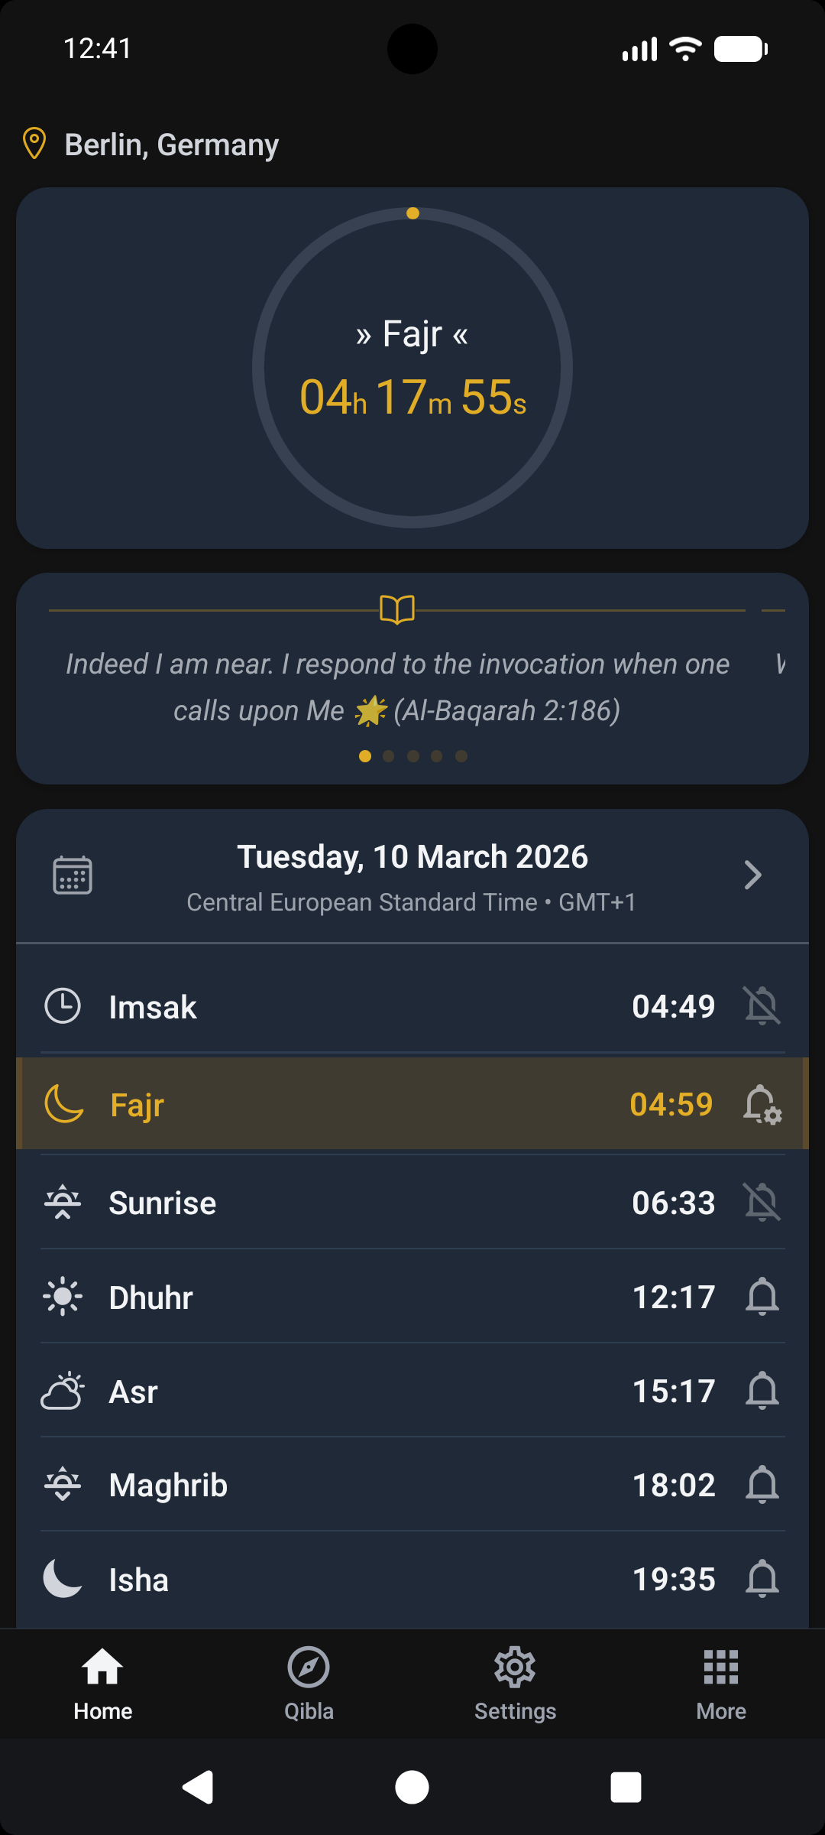Toggle the Dhuhr notification bell

(762, 1297)
